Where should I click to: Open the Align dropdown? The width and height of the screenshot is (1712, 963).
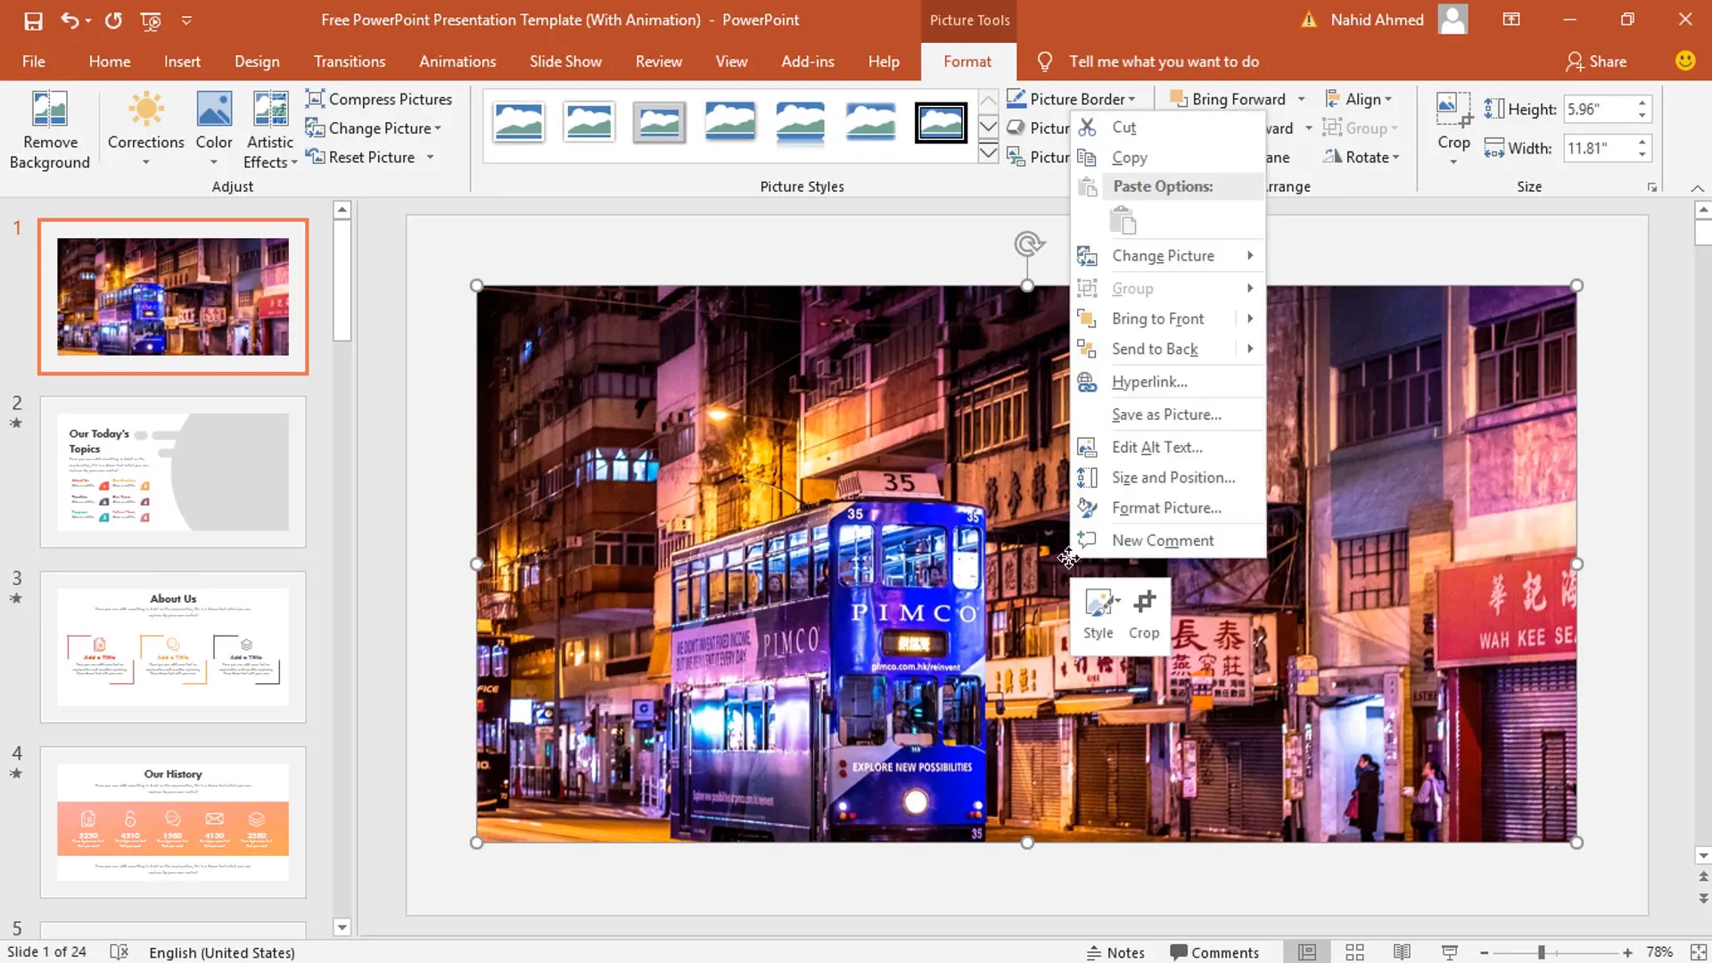pyautogui.click(x=1358, y=99)
